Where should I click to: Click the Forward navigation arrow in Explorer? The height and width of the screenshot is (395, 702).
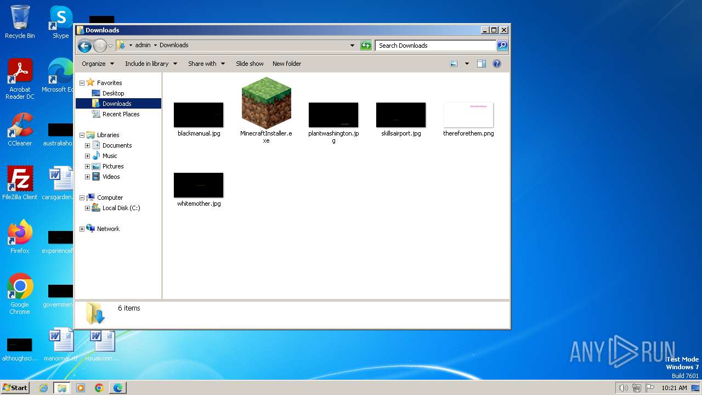click(100, 46)
